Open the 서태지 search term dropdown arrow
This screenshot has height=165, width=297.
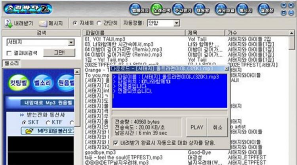(x=71, y=42)
